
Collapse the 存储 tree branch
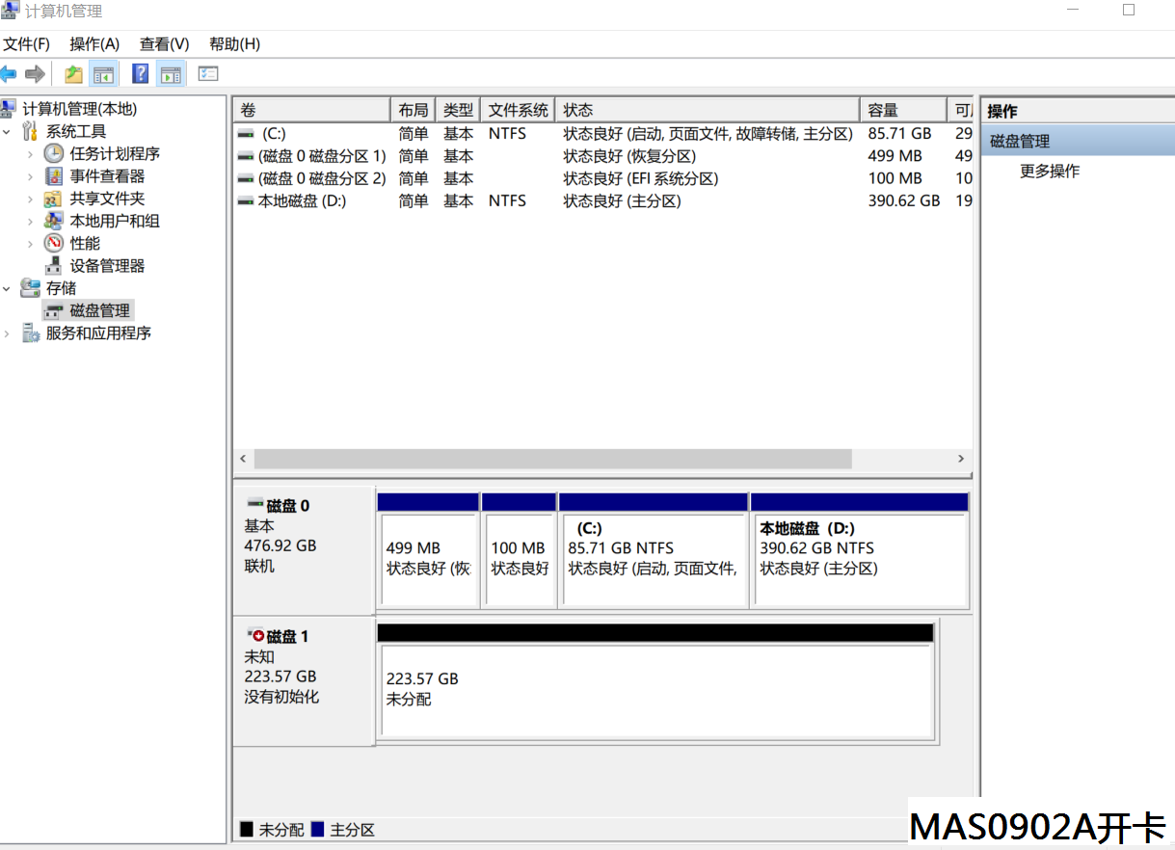(6, 287)
